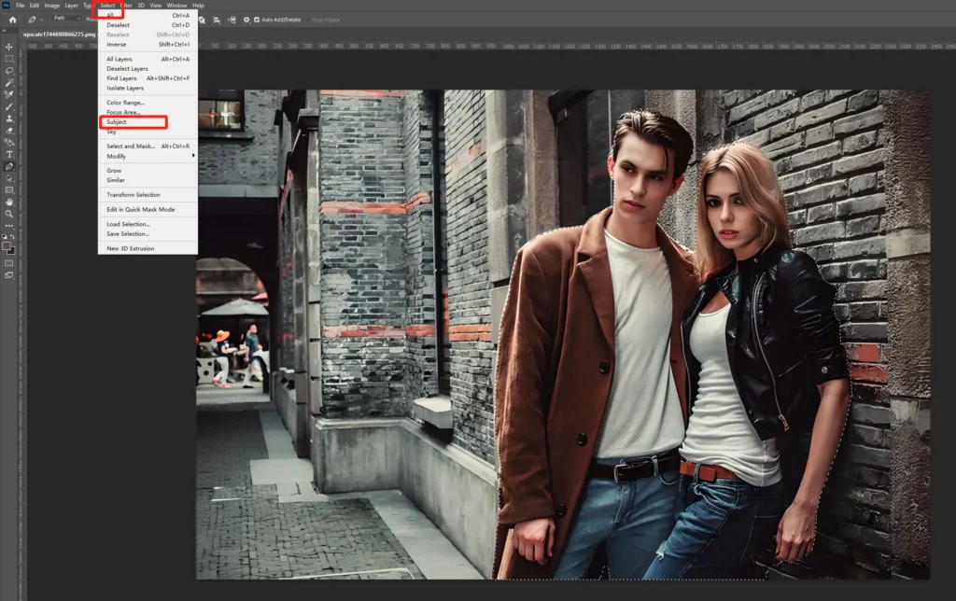Image resolution: width=956 pixels, height=601 pixels.
Task: Select the Rectangular Marquee tool
Action: (x=9, y=59)
